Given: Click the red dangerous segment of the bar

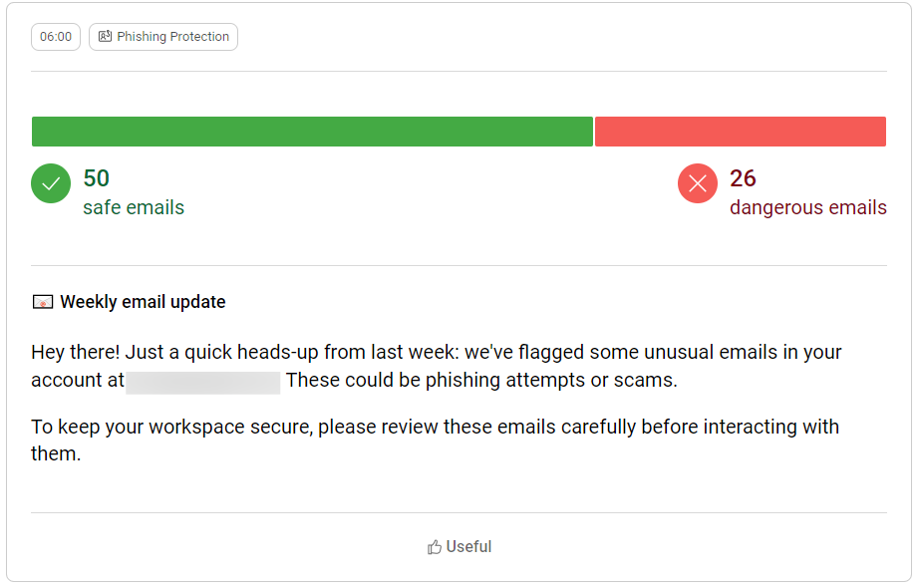Looking at the screenshot, I should tap(740, 132).
